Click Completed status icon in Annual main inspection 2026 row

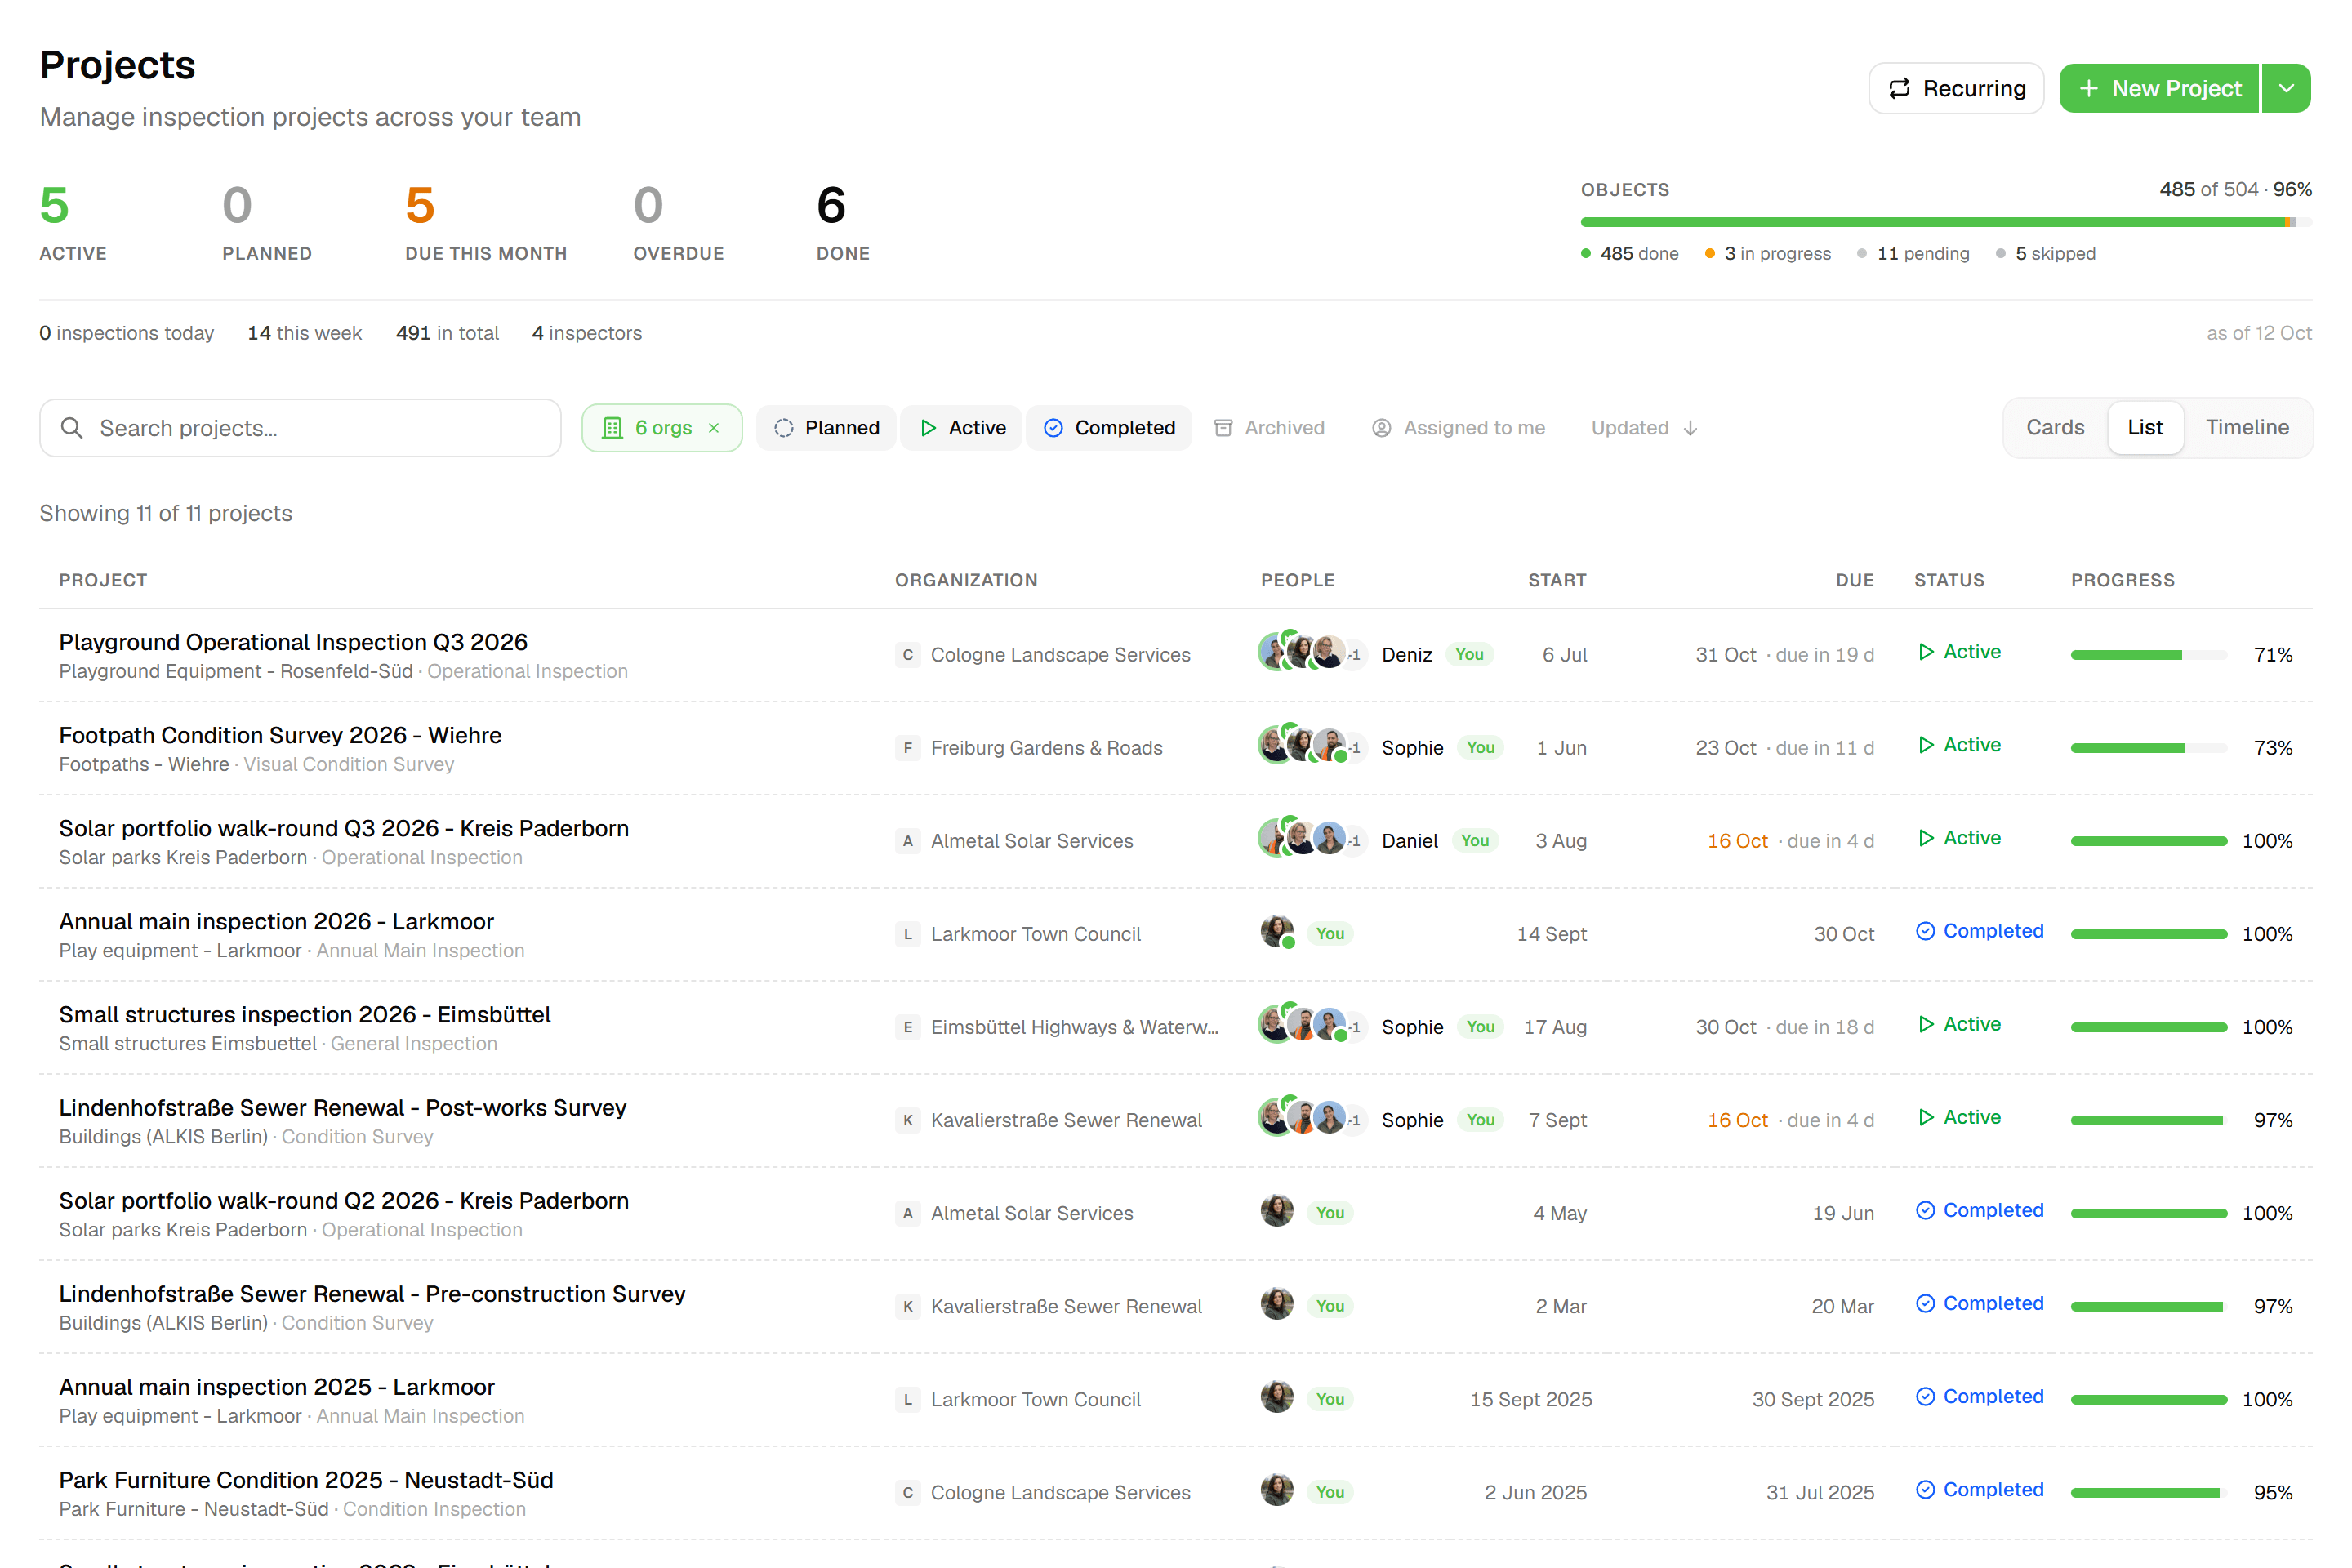(1925, 931)
